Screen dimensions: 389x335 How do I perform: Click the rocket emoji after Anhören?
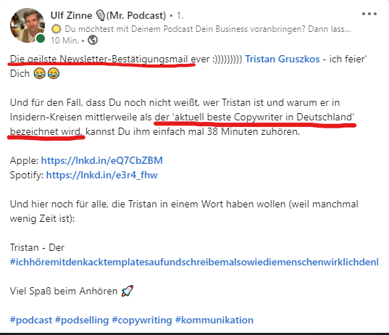click(x=127, y=291)
